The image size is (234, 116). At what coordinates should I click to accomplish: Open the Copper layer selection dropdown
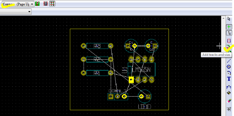[18, 4]
